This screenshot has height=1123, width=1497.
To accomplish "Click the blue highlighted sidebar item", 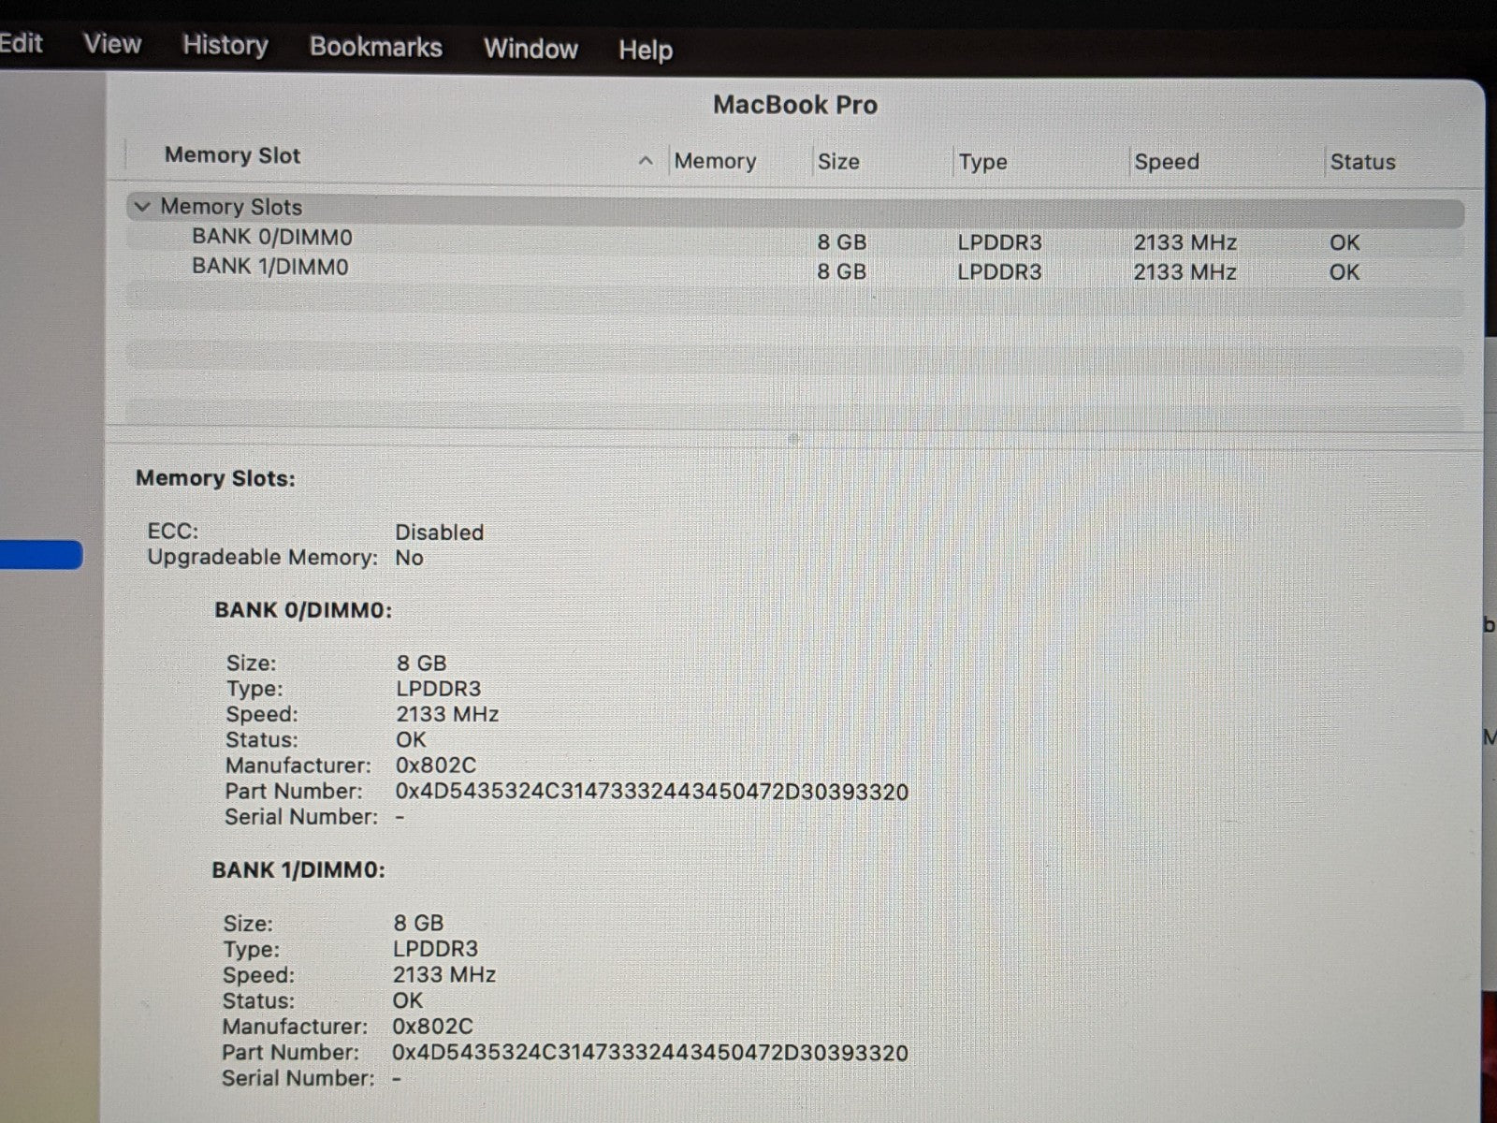I will 39,555.
